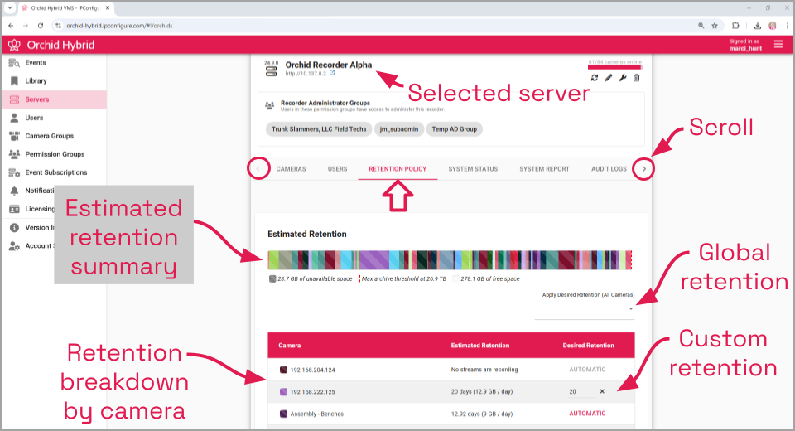The image size is (795, 431).
Task: Click browser back arrow
Action: tap(11, 26)
